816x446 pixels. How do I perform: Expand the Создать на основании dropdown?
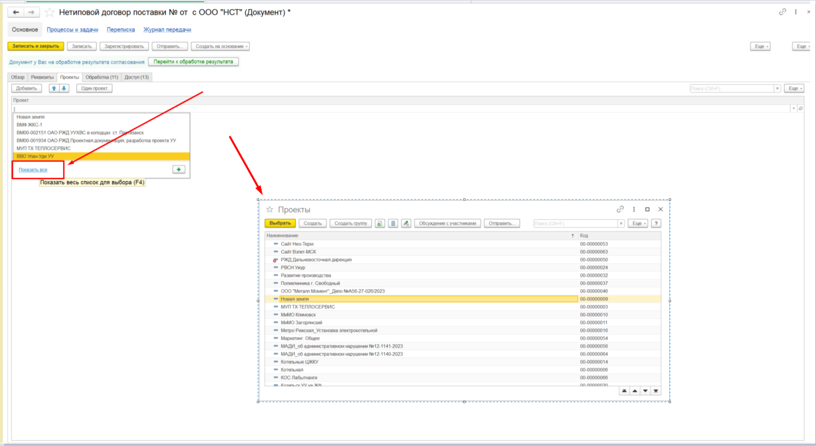(221, 46)
